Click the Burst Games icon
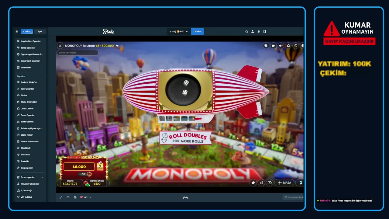The image size is (389, 219). tap(18, 122)
